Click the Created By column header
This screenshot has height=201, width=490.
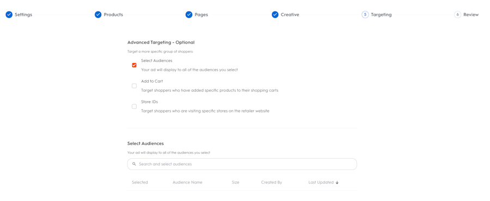pyautogui.click(x=272, y=183)
